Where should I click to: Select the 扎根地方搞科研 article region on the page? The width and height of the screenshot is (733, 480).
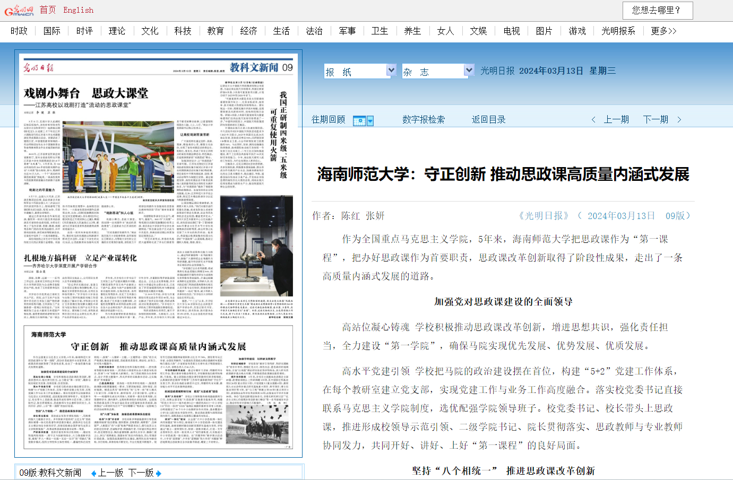tap(80, 258)
